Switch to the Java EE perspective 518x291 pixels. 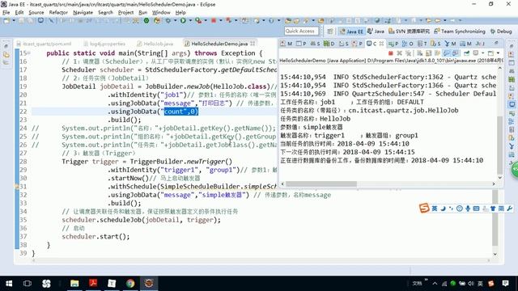point(351,32)
